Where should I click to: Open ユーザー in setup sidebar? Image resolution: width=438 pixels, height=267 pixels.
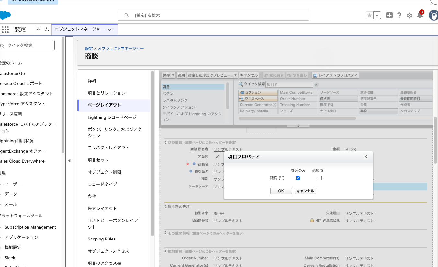tap(13, 184)
